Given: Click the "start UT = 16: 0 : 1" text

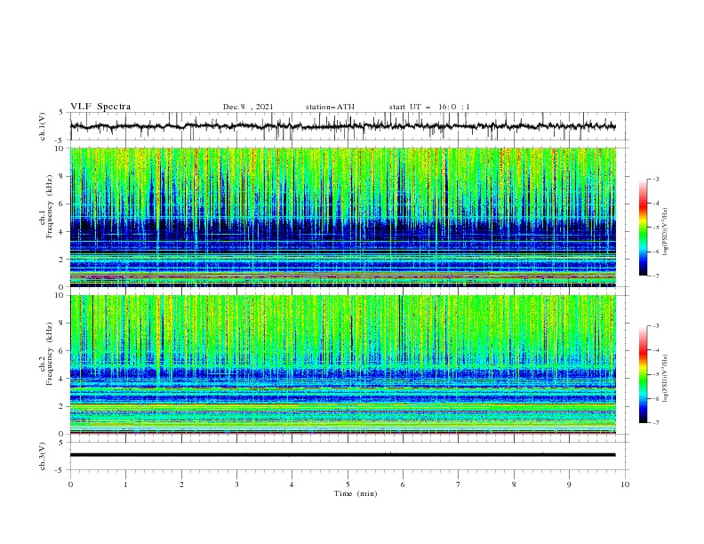Looking at the screenshot, I should point(429,107).
